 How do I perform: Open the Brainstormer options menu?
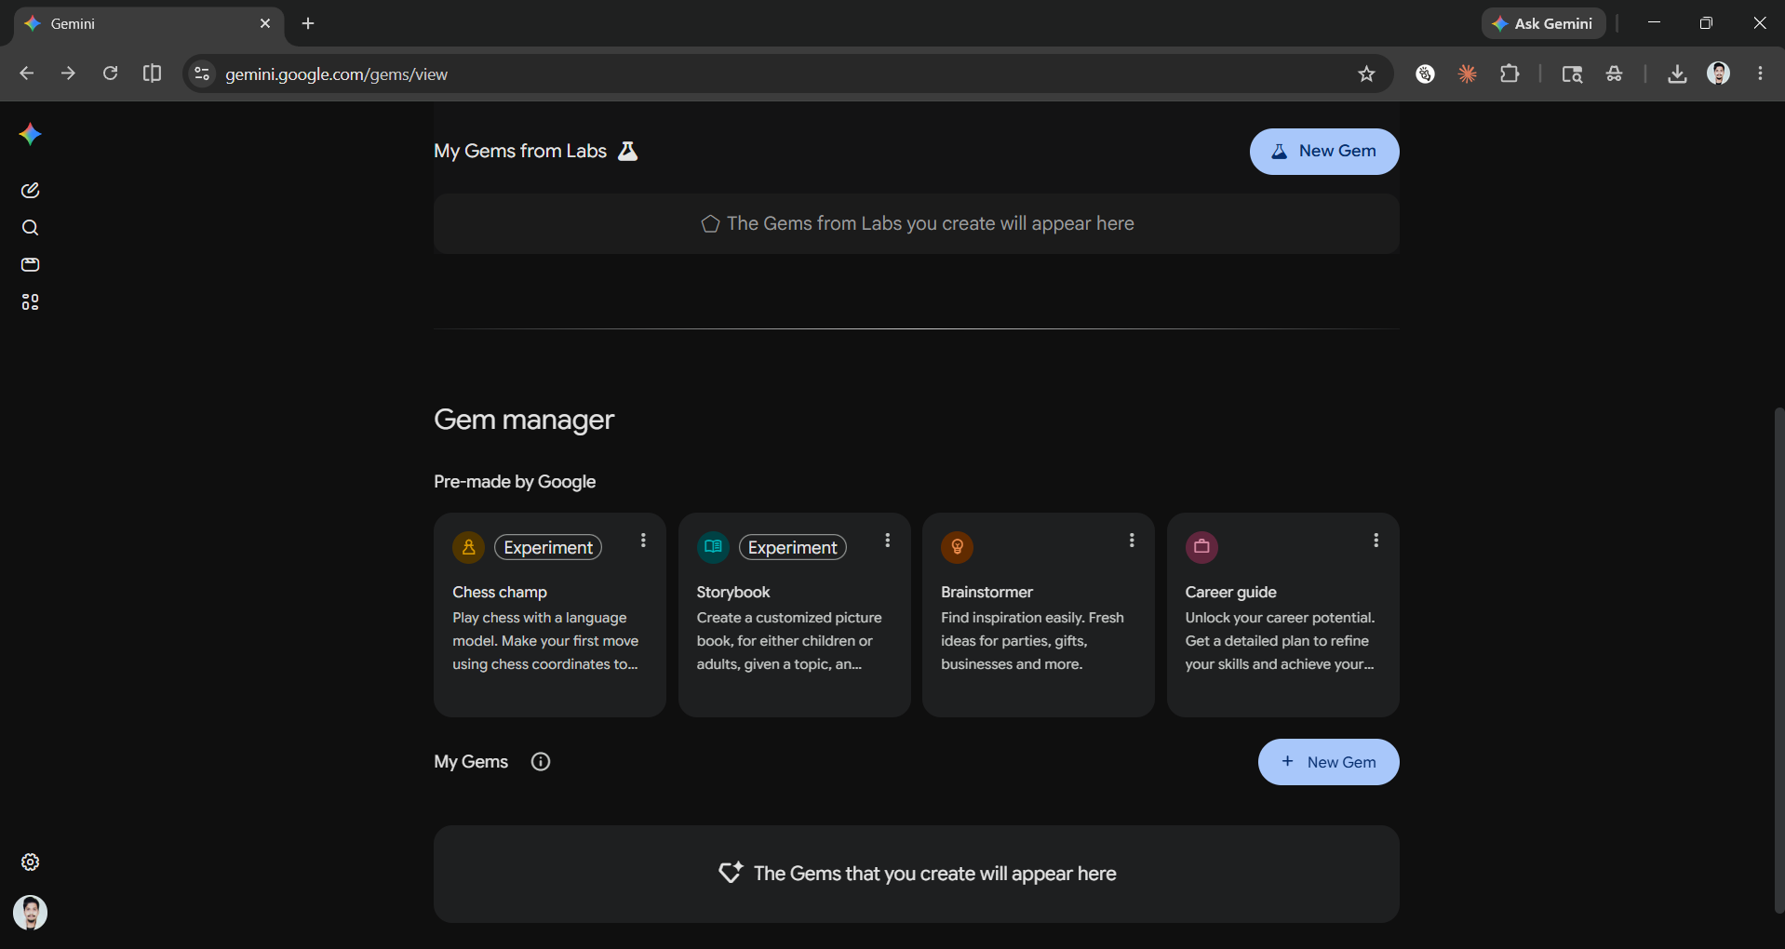[1132, 541]
